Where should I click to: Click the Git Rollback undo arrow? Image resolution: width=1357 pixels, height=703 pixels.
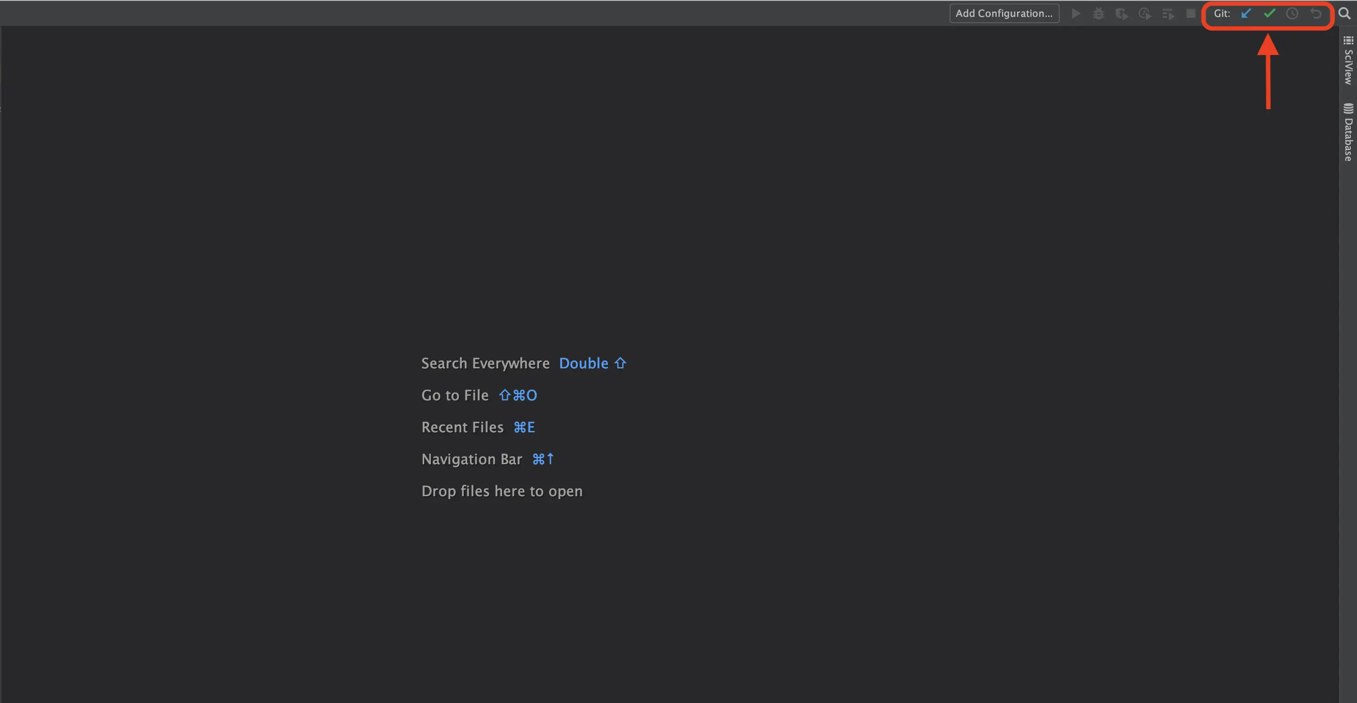[1315, 14]
